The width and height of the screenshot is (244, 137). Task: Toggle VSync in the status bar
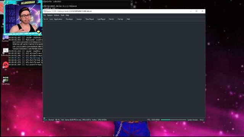(x=45, y=120)
